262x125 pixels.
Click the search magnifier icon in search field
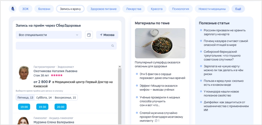coord(113,46)
